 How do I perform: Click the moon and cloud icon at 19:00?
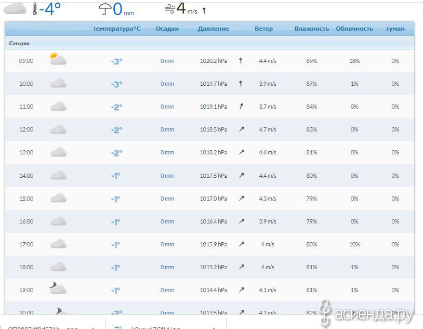click(x=58, y=289)
